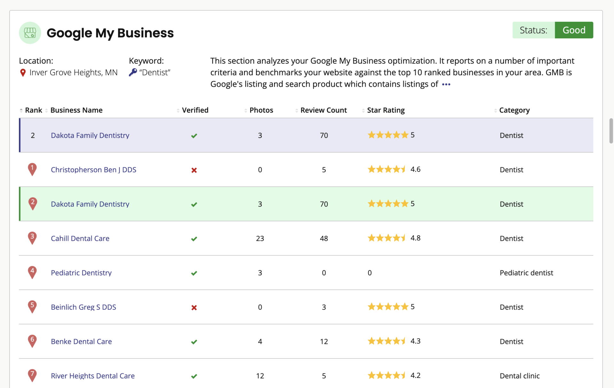Open the River Heights Dental Care link

(x=93, y=376)
